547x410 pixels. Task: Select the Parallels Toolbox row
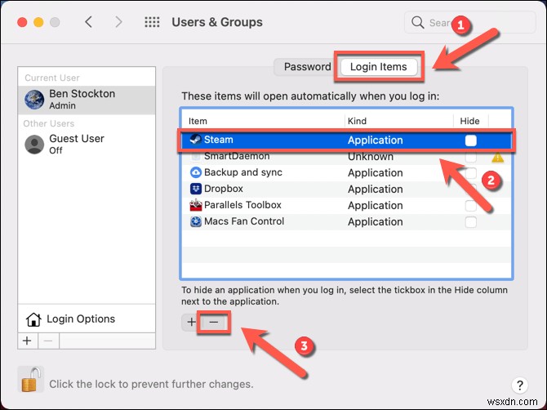tap(346, 206)
